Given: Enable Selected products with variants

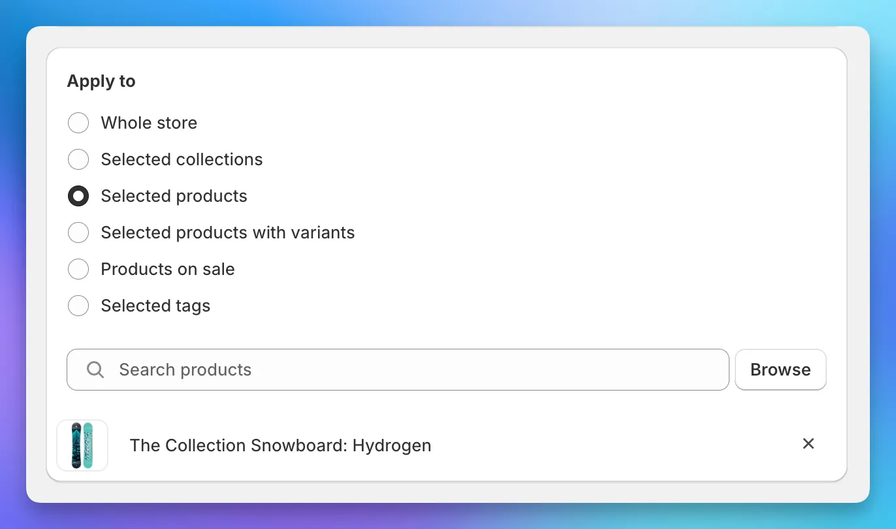Looking at the screenshot, I should tap(78, 232).
